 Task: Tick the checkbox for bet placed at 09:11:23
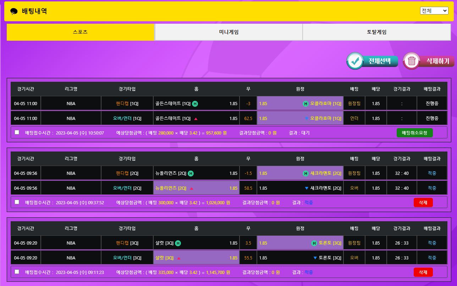[17, 272]
